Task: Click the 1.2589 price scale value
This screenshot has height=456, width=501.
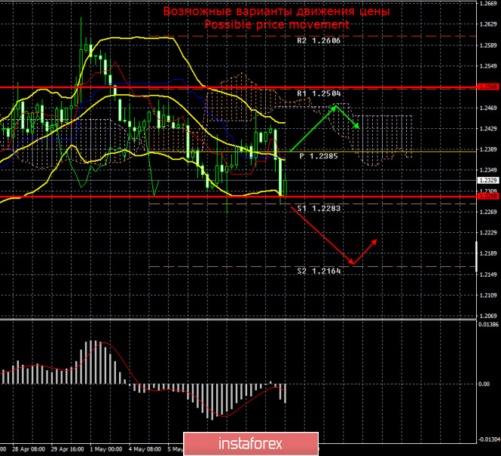Action: (x=488, y=45)
